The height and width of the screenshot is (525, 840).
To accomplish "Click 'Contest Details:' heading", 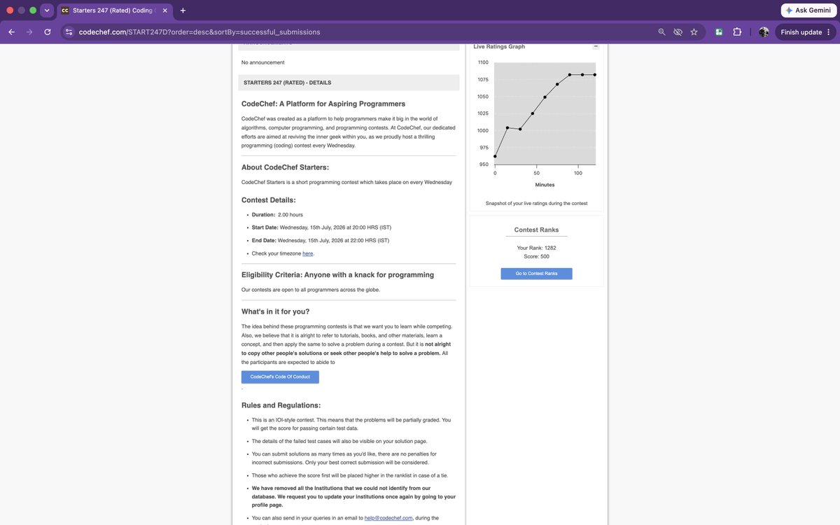I will click(269, 200).
